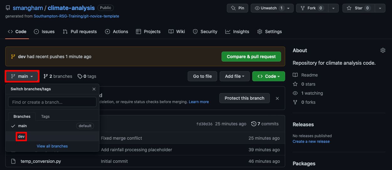Focus the Find or create a branch field
The width and height of the screenshot is (392, 170).
click(52, 102)
